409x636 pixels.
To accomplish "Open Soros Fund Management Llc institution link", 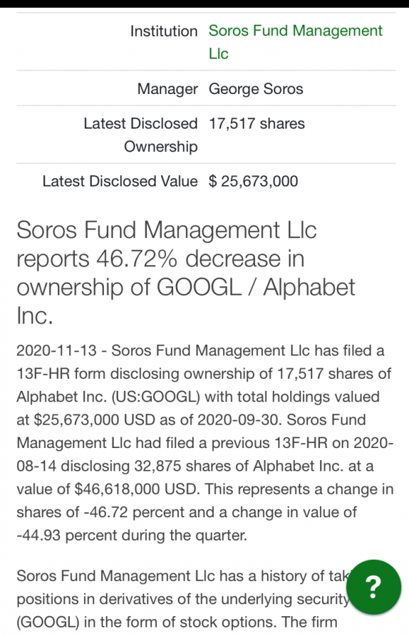I will point(295,42).
